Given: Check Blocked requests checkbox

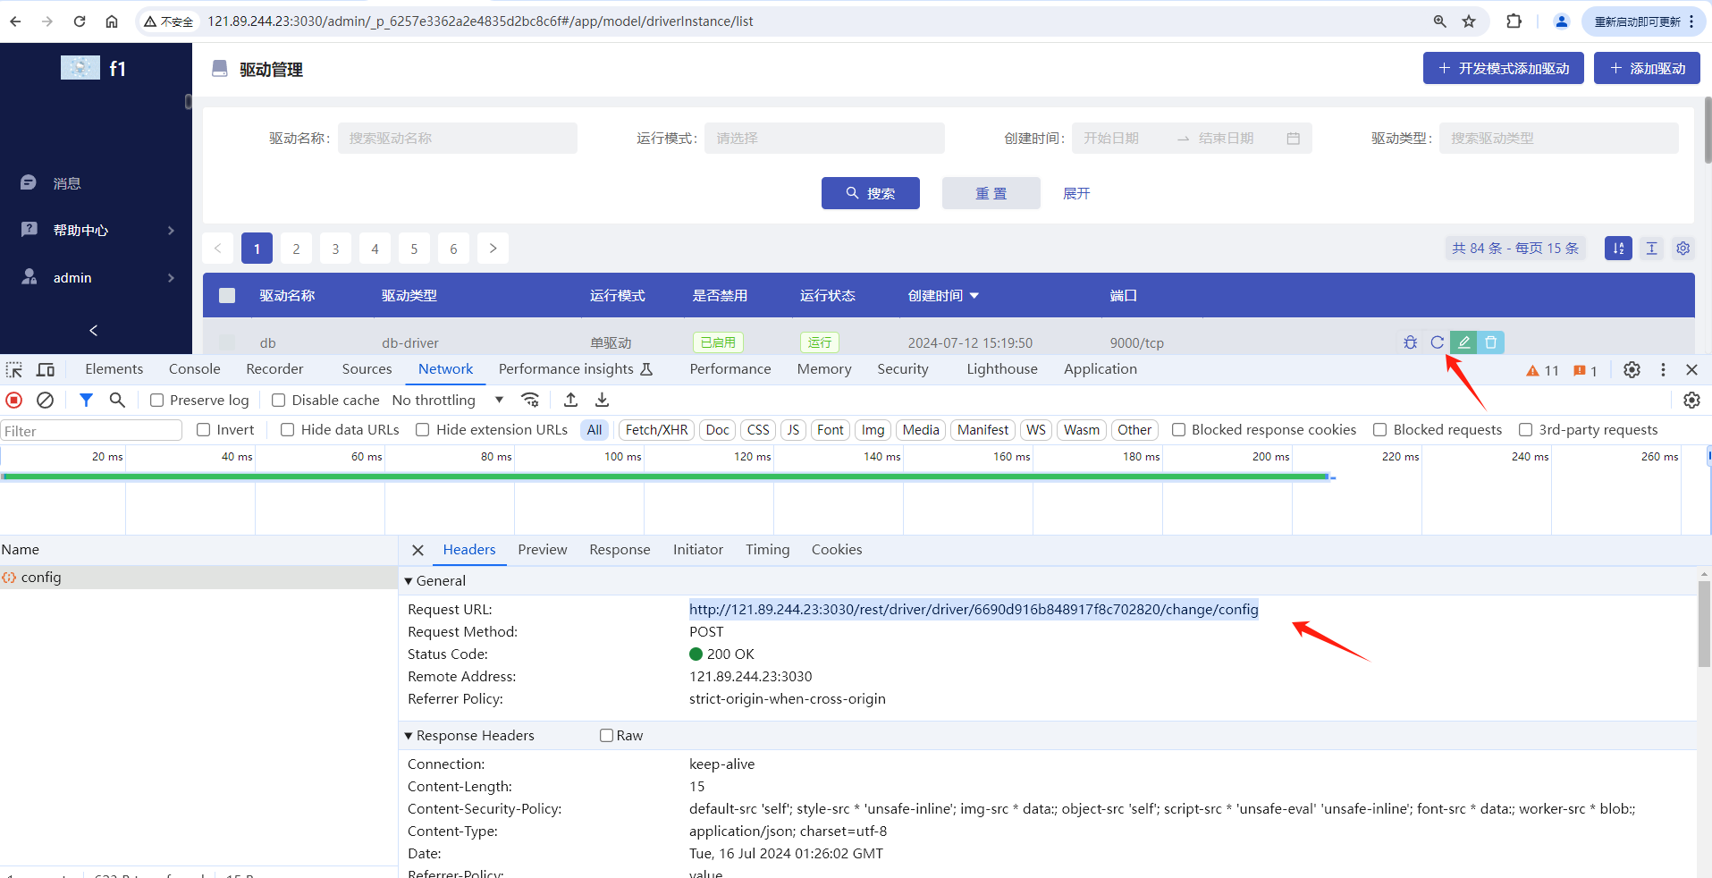Looking at the screenshot, I should tap(1379, 430).
